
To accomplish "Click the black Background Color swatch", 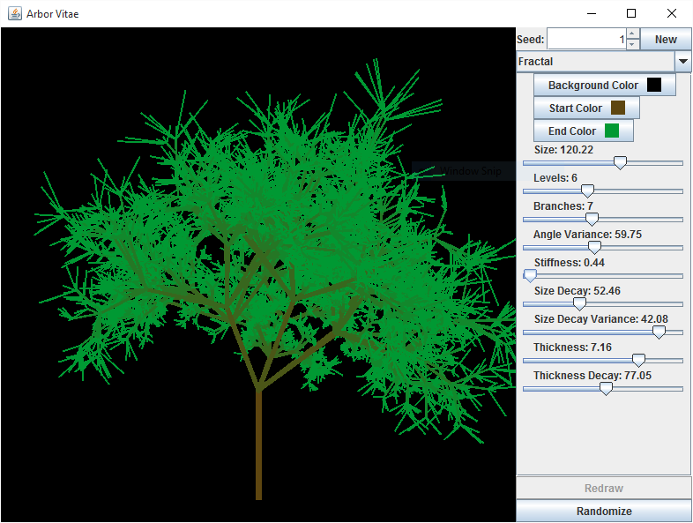I will pos(654,85).
